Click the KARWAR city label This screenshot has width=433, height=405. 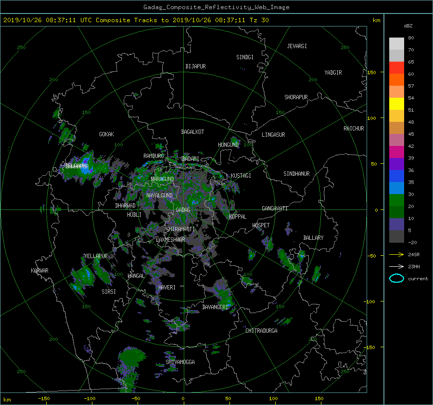pos(39,271)
